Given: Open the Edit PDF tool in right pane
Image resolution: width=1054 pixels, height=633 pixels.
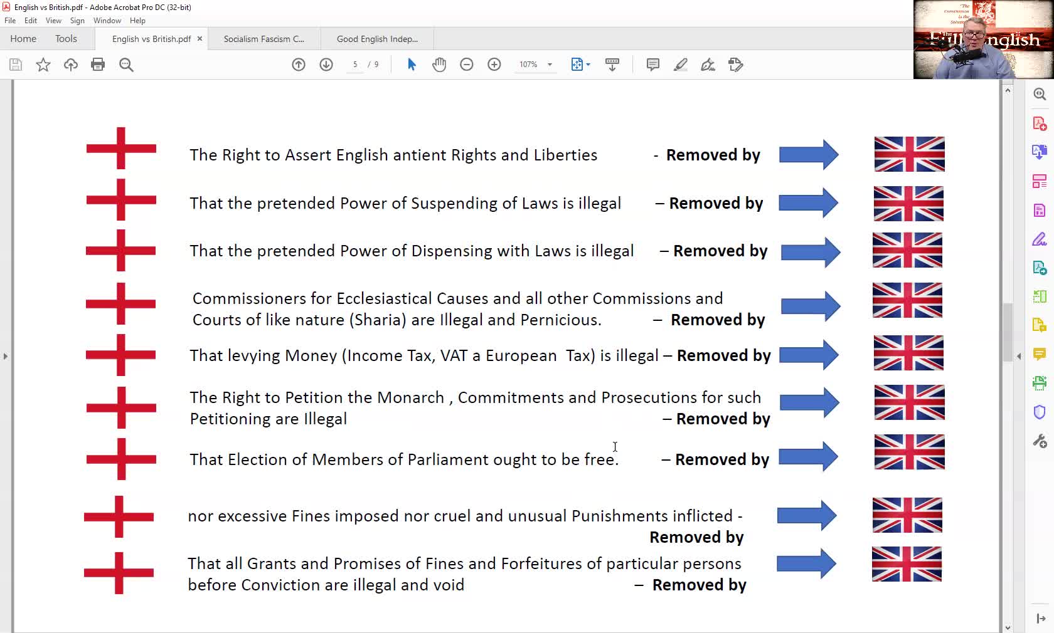Looking at the screenshot, I should (1040, 210).
